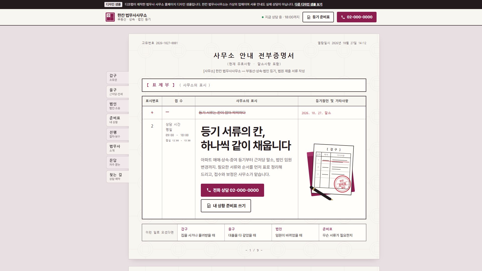Viewport: 482px width, 271px height.
Task: Click the 디자인 샘플 badge in top banner
Action: pyautogui.click(x=113, y=5)
